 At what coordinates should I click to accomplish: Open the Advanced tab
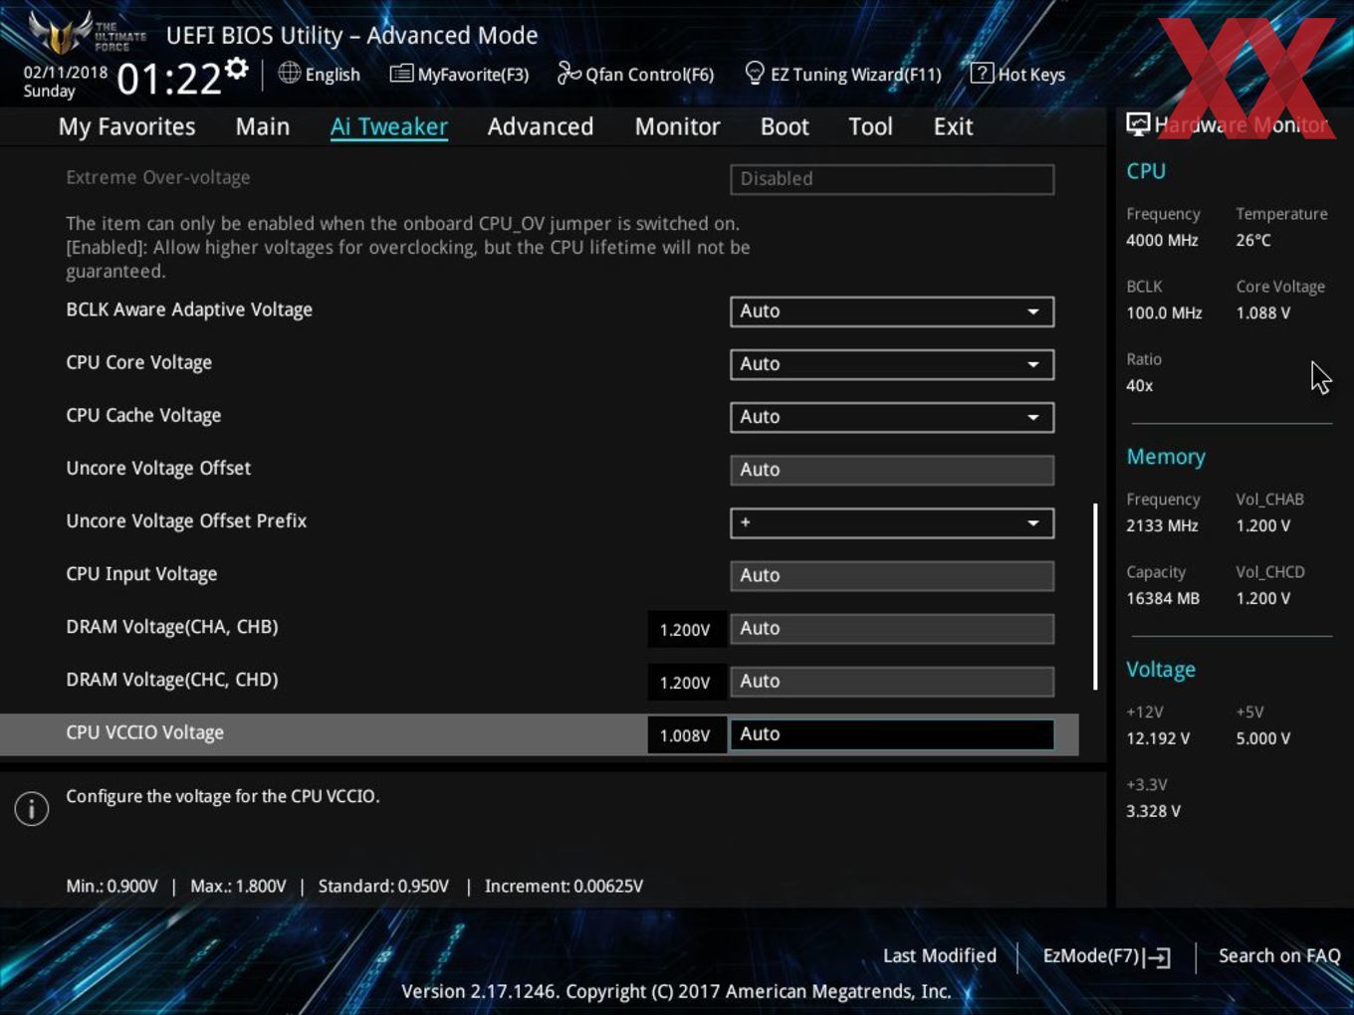(541, 126)
